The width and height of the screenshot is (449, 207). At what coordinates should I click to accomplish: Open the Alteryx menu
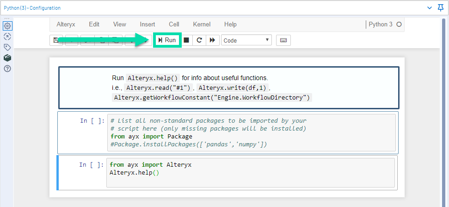click(x=66, y=25)
